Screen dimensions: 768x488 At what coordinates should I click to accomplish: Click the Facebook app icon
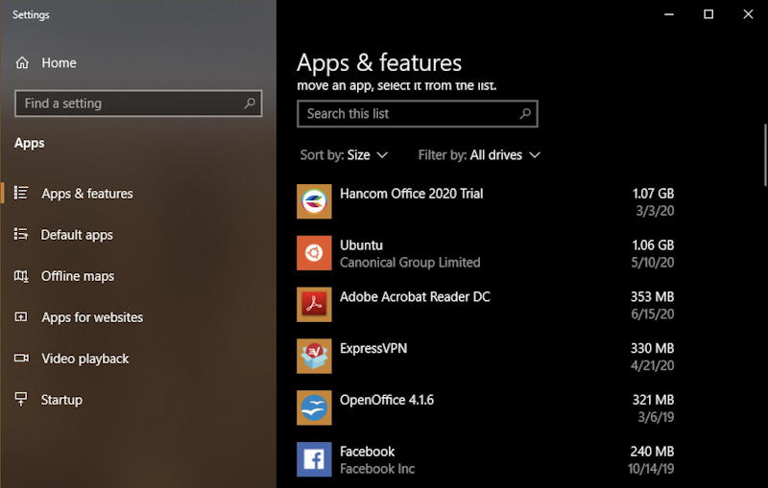point(314,459)
